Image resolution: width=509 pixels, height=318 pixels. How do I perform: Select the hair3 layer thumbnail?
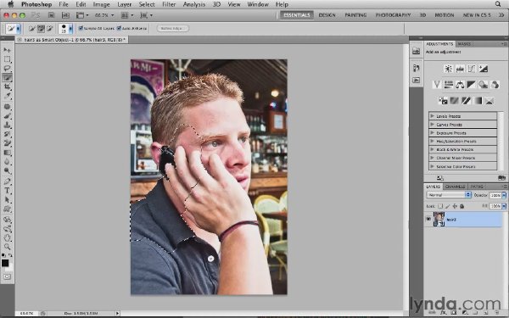click(x=439, y=219)
